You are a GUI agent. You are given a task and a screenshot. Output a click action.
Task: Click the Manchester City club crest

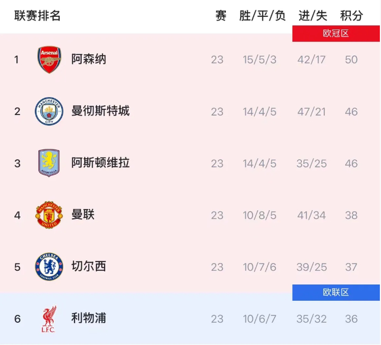point(50,111)
